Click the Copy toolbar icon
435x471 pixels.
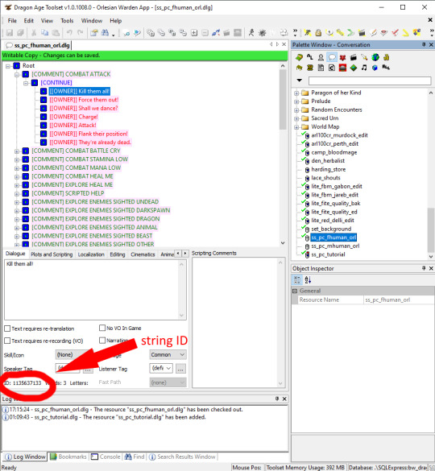click(45, 33)
